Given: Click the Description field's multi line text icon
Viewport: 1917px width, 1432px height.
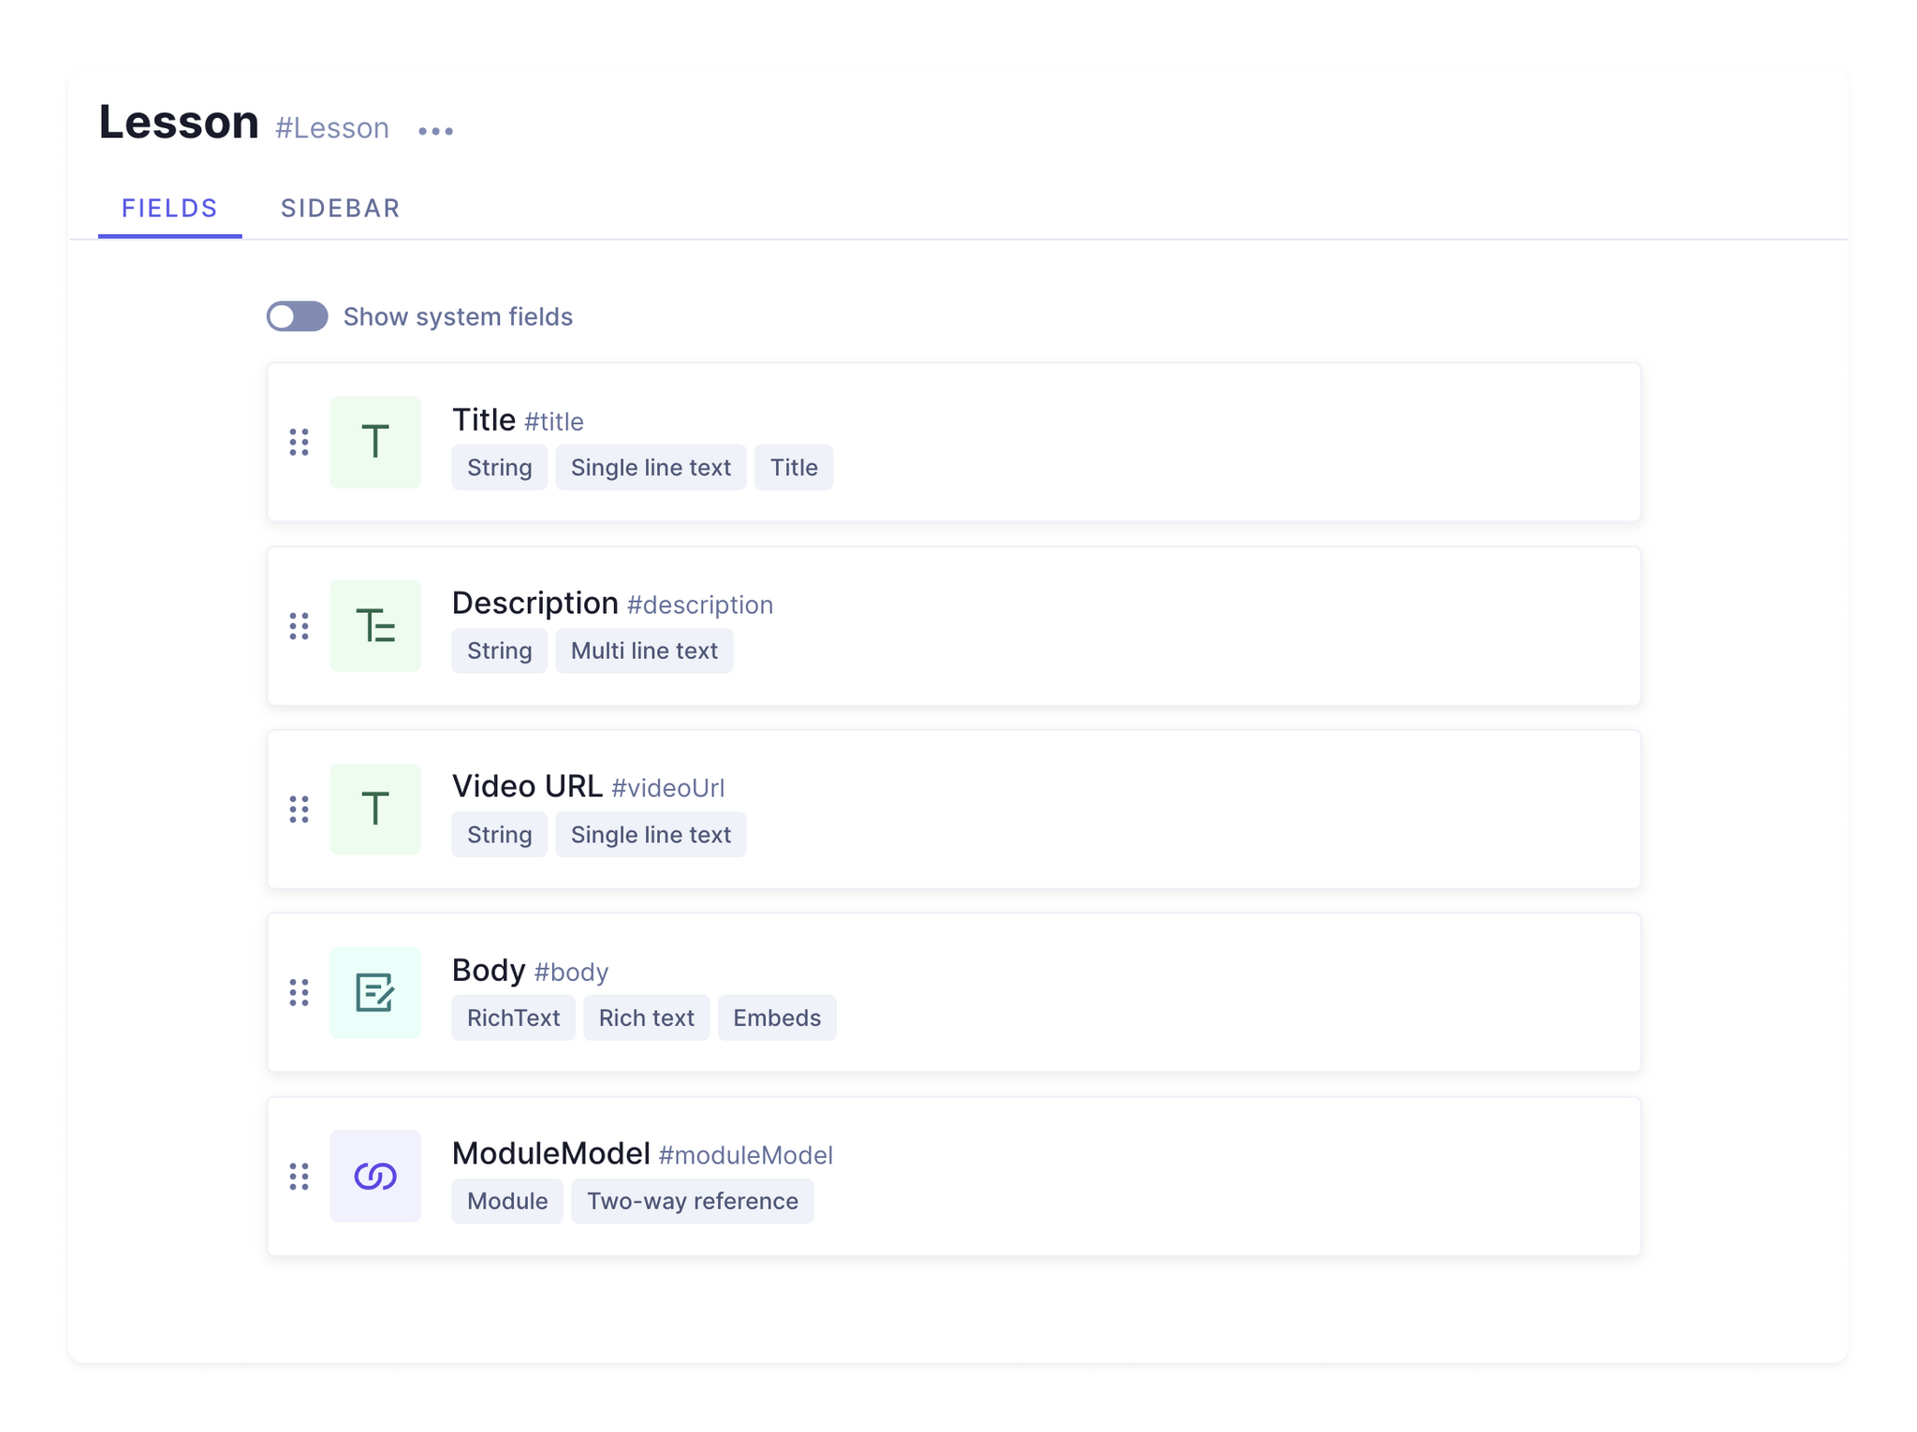Looking at the screenshot, I should click(375, 625).
